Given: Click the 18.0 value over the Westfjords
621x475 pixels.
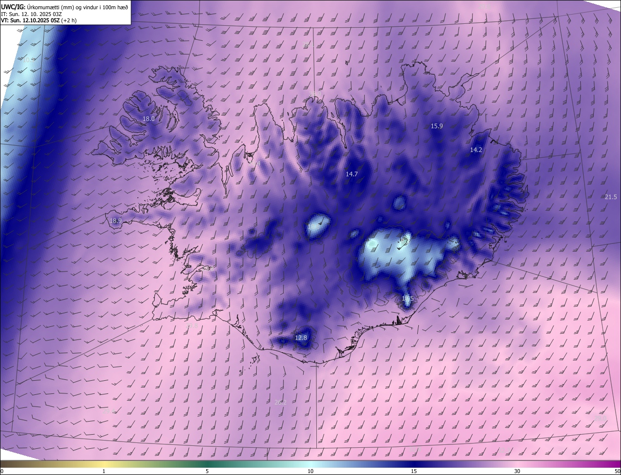Looking at the screenshot, I should tap(148, 119).
